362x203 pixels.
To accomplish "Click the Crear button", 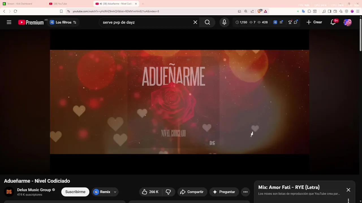I will (314, 22).
